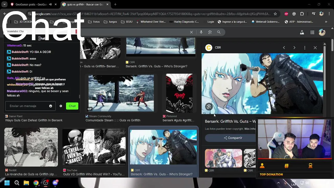This screenshot has width=334, height=188.
Task: Open the EEUU bookmark folder
Action: click(127, 22)
